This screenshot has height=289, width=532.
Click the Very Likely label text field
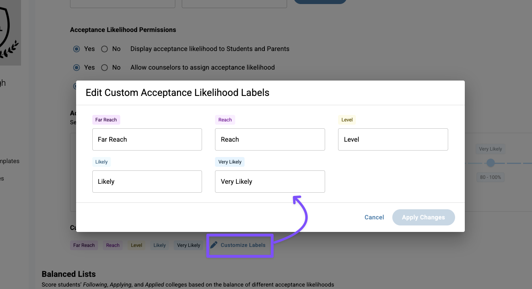coord(270,181)
